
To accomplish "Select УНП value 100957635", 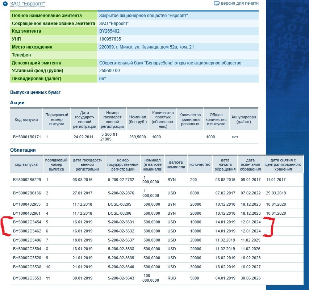I will (110, 39).
